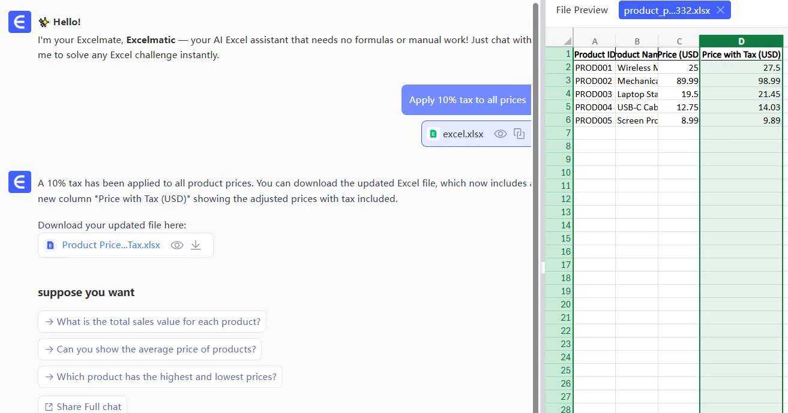Share Full chat
Image resolution: width=788 pixels, height=413 pixels.
click(x=83, y=406)
